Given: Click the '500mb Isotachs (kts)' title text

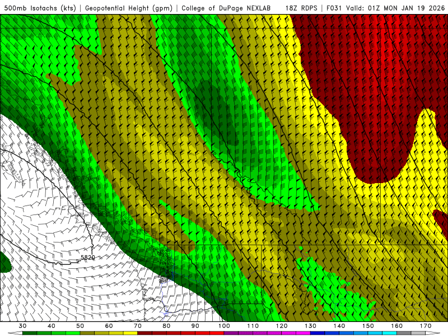Looking at the screenshot, I should [40, 8].
